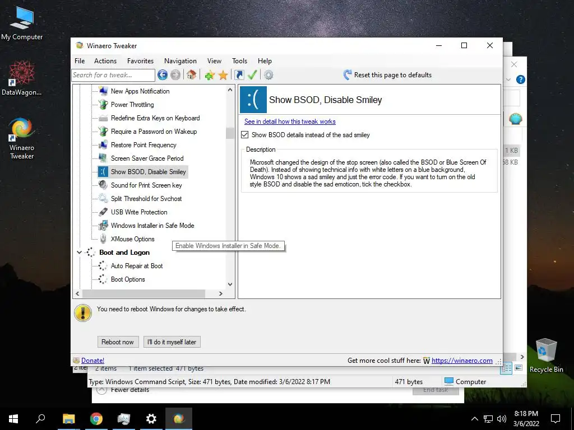Click Reset this page to defaults
Image resolution: width=574 pixels, height=430 pixels.
pos(387,75)
